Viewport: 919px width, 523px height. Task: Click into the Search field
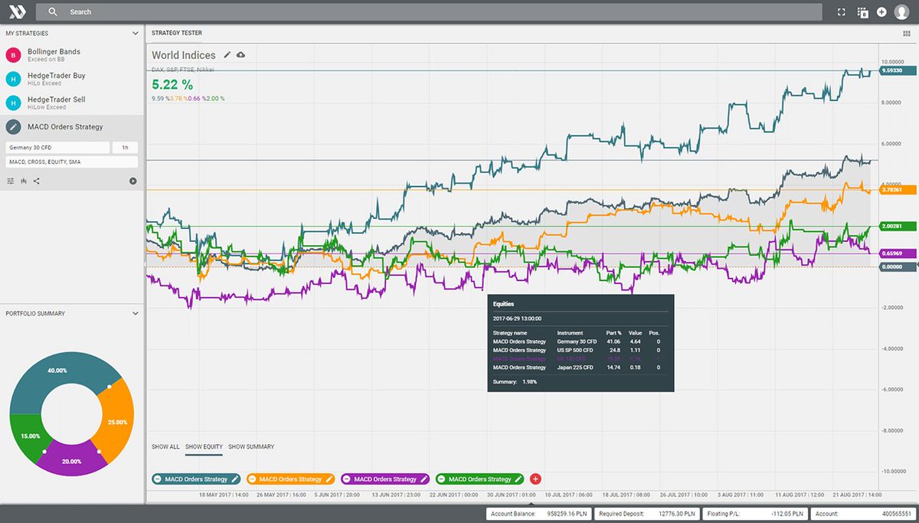429,12
